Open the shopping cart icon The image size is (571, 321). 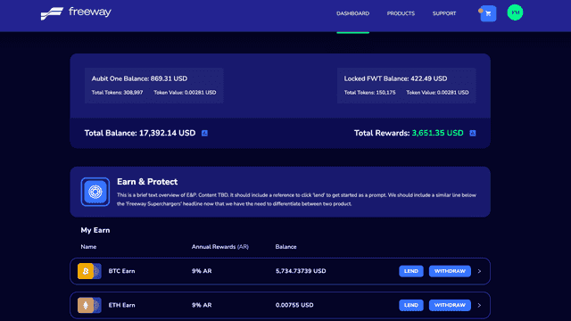click(x=488, y=14)
